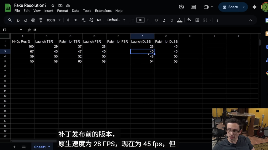The height and width of the screenshot is (150, 268).
Task: Select column F header
Action: coord(142,36)
